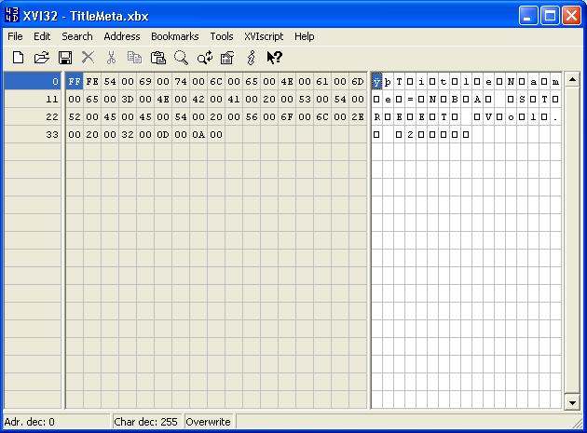This screenshot has height=433, width=587.
Task: Select the 'B' character in text pane
Action: point(455,100)
